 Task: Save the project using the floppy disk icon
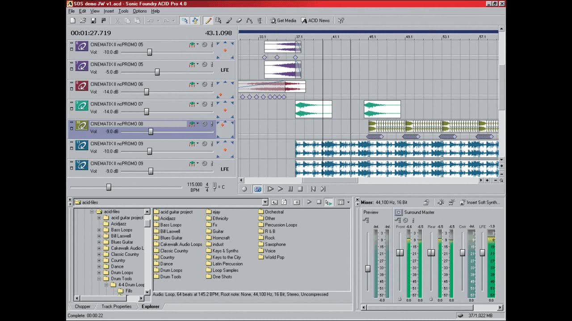pyautogui.click(x=93, y=21)
